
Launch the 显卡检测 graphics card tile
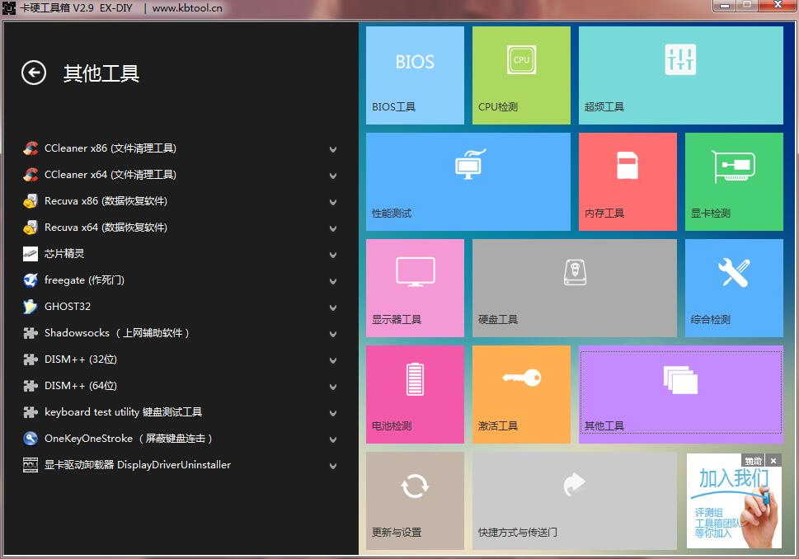(x=734, y=181)
